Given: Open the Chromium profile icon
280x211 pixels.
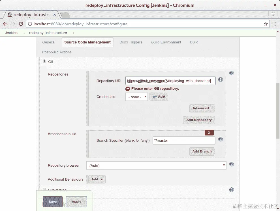Looking at the screenshot, I should 273,14.
